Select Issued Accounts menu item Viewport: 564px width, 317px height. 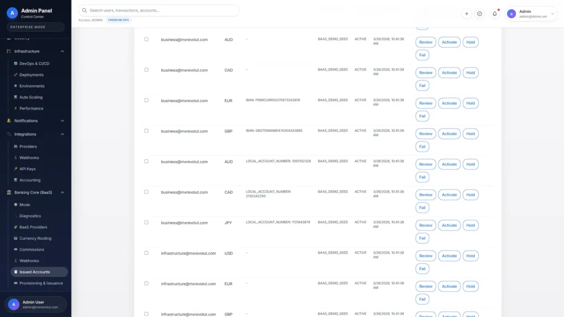39,272
